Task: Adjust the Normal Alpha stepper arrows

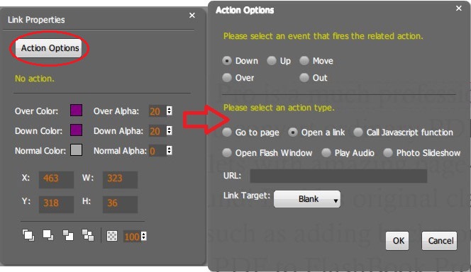Action: (170, 151)
